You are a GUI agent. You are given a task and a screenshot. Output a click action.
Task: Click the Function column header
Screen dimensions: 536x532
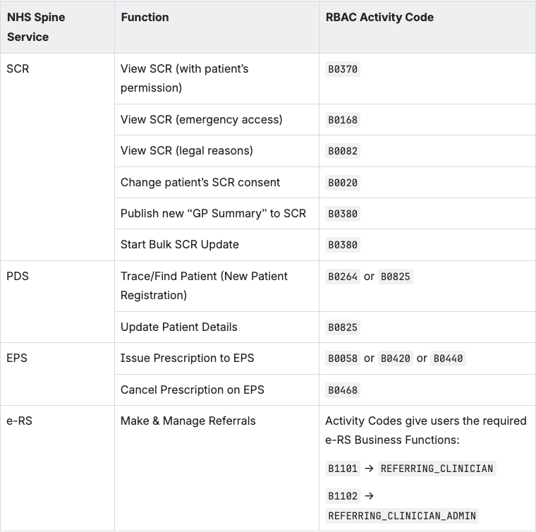145,17
